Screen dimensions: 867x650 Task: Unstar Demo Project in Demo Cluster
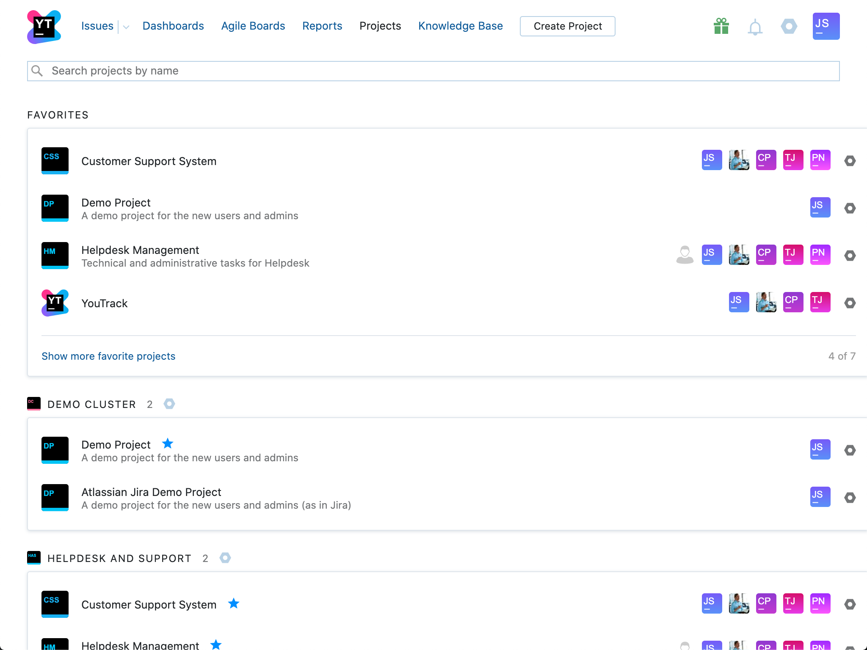(x=168, y=444)
